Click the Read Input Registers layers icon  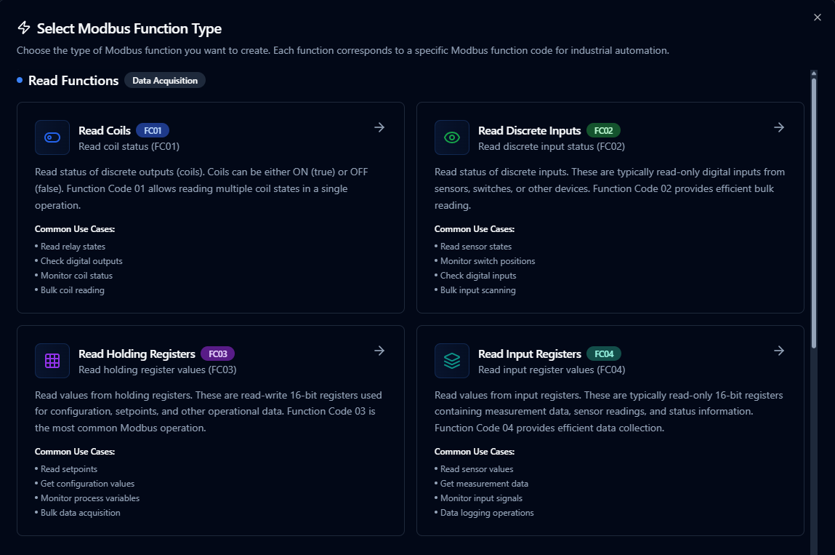coord(452,361)
